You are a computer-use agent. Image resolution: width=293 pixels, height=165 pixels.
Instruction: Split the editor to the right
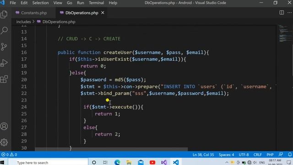(x=282, y=12)
